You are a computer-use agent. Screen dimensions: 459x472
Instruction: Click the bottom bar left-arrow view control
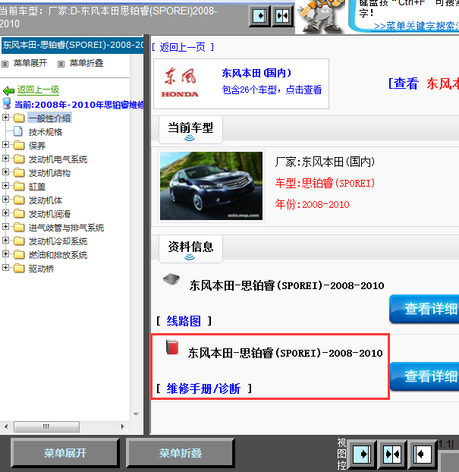(x=423, y=455)
